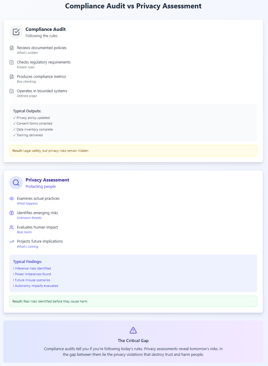Click the page title Compliance Audit vs Privacy Assessment

point(133,6)
